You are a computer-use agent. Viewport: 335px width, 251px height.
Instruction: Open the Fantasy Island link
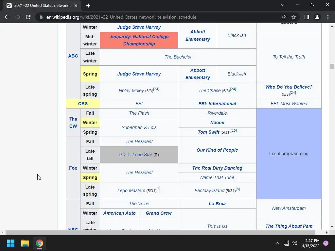click(209, 191)
